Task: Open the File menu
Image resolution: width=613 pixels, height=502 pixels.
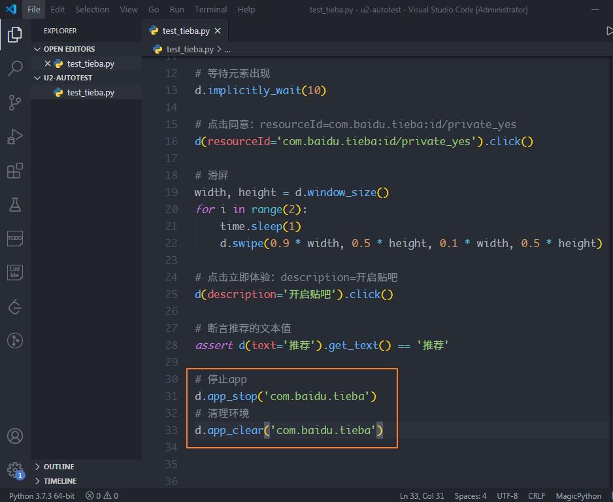Action: (x=33, y=9)
